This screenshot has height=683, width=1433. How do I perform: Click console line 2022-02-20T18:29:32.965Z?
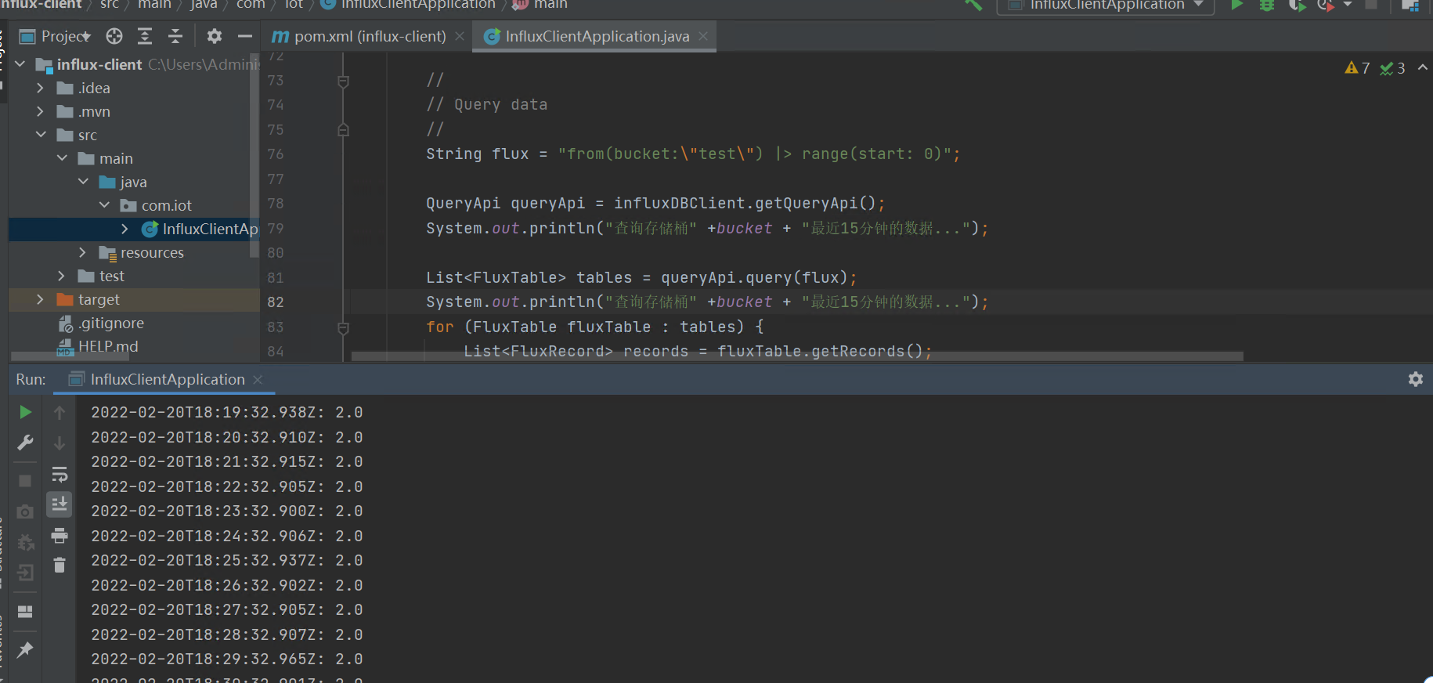227,660
